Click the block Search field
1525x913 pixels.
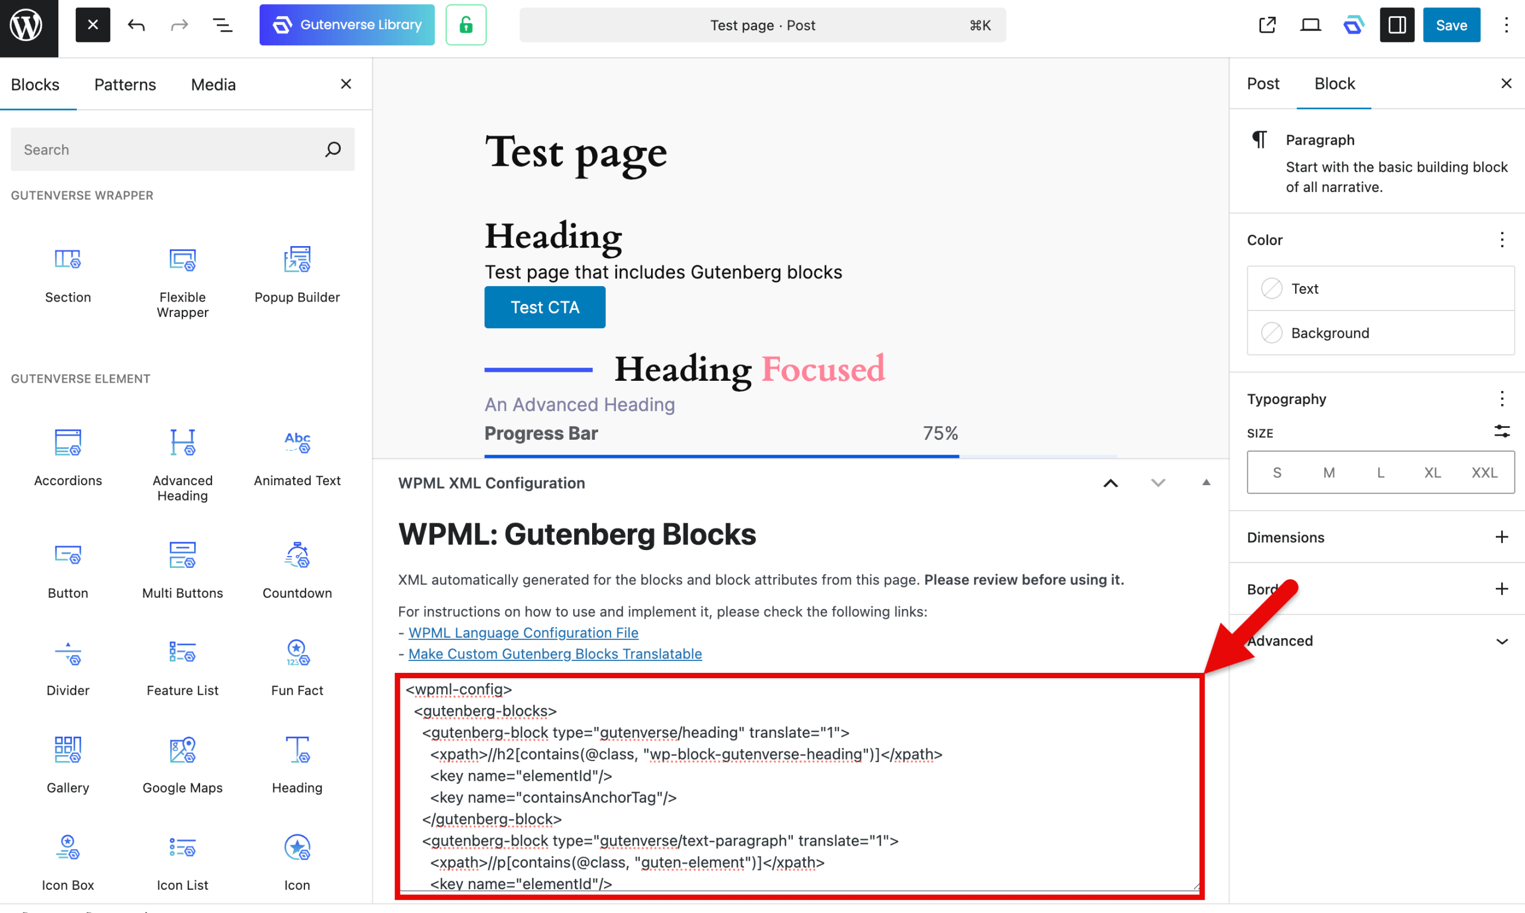pyautogui.click(x=183, y=150)
